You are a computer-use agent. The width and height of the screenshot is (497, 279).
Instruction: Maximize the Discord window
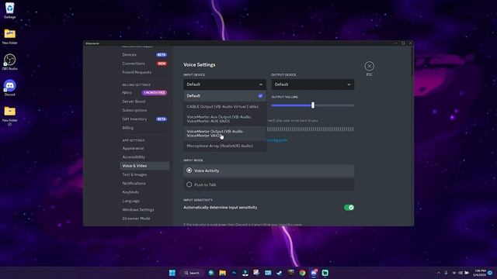point(403,43)
